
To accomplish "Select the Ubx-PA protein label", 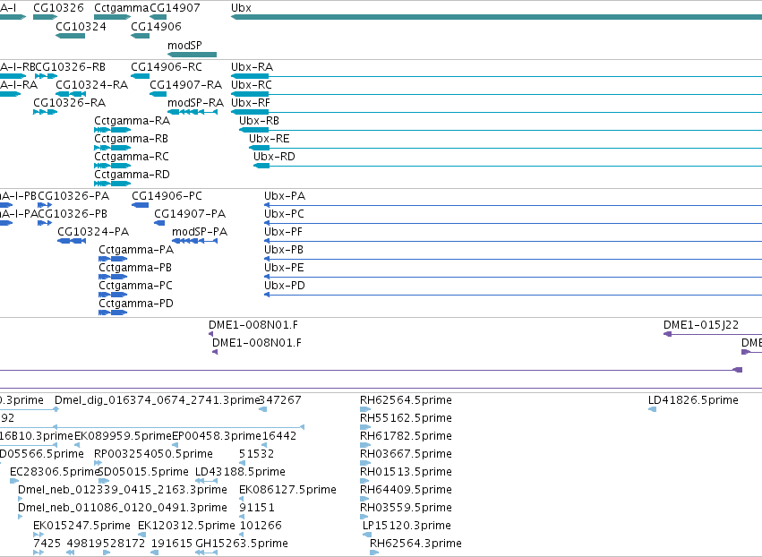I will click(285, 196).
